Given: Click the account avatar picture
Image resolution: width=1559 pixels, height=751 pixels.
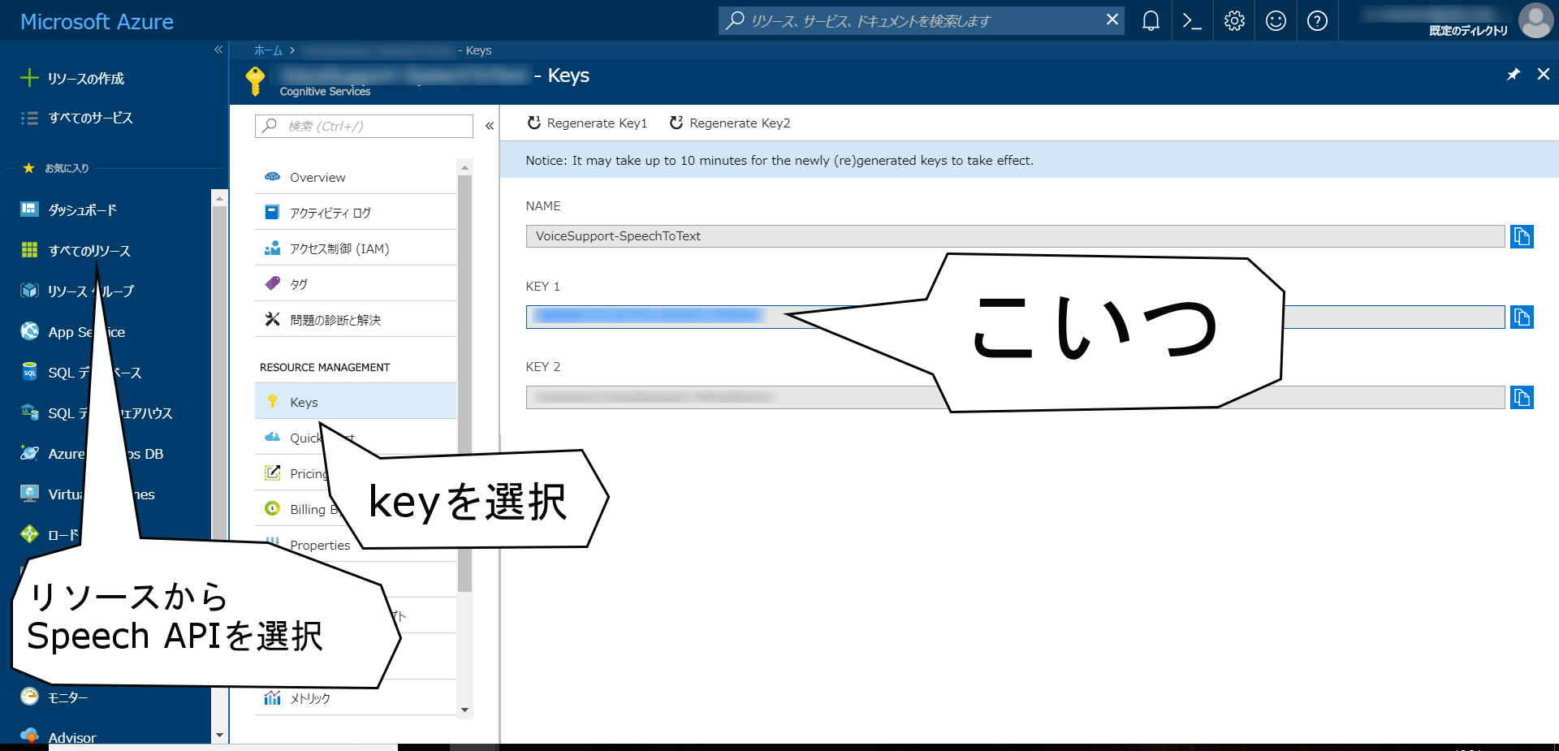Looking at the screenshot, I should point(1535,20).
